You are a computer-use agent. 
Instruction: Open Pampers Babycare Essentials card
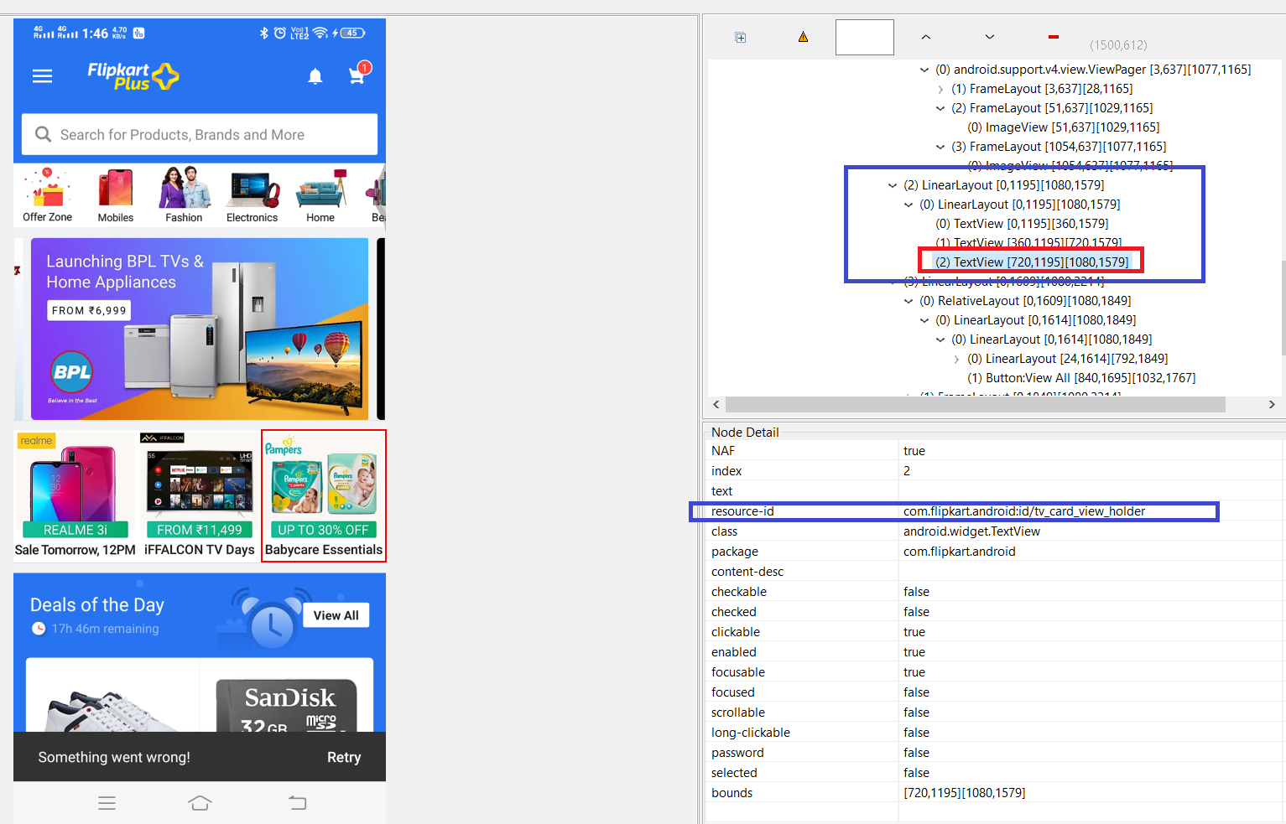click(x=324, y=495)
